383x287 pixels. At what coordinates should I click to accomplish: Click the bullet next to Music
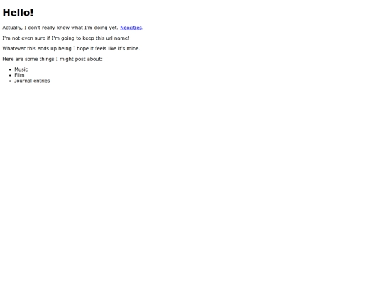coord(10,69)
